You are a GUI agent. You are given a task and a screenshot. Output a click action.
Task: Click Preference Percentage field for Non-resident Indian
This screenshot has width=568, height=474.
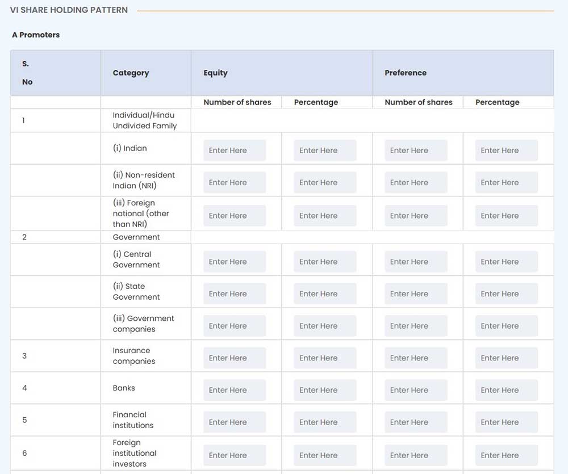(x=506, y=183)
